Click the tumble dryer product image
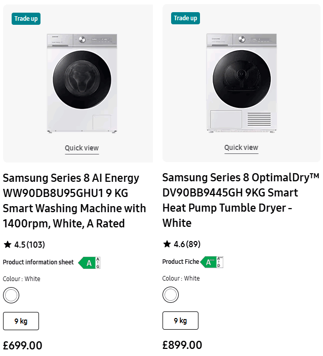This screenshot has height=356, width=323. (x=241, y=84)
